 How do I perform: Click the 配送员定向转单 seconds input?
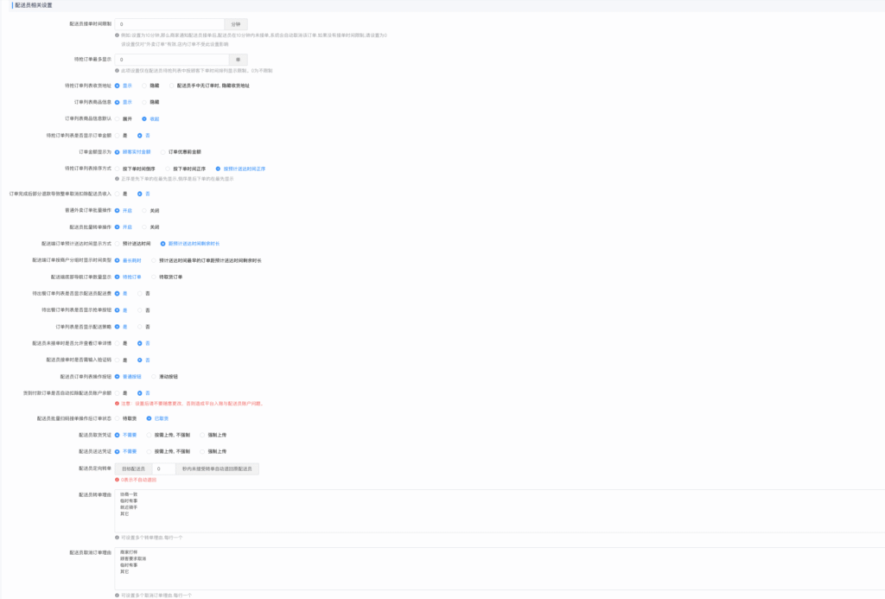162,468
